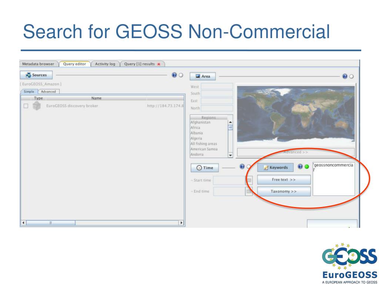Click the Regions list scrollbar thumb
The image size is (379, 284).
(x=230, y=128)
